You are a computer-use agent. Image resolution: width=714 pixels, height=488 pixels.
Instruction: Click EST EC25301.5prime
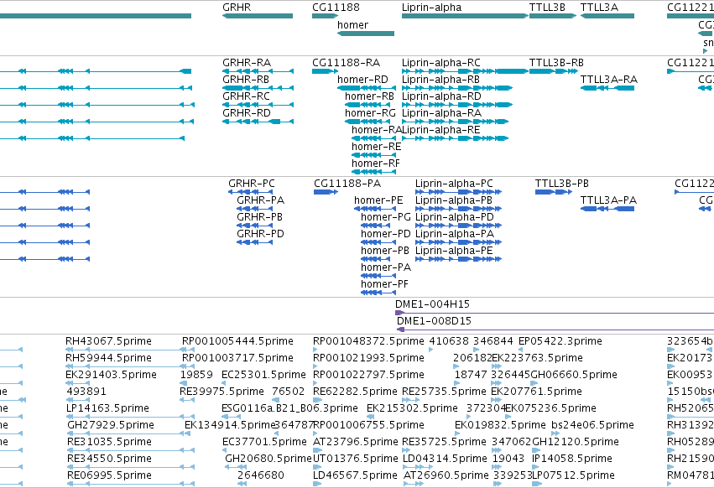click(263, 375)
